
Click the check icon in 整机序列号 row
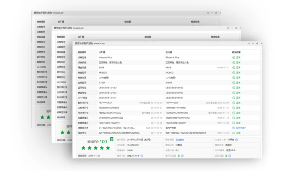[234, 103]
